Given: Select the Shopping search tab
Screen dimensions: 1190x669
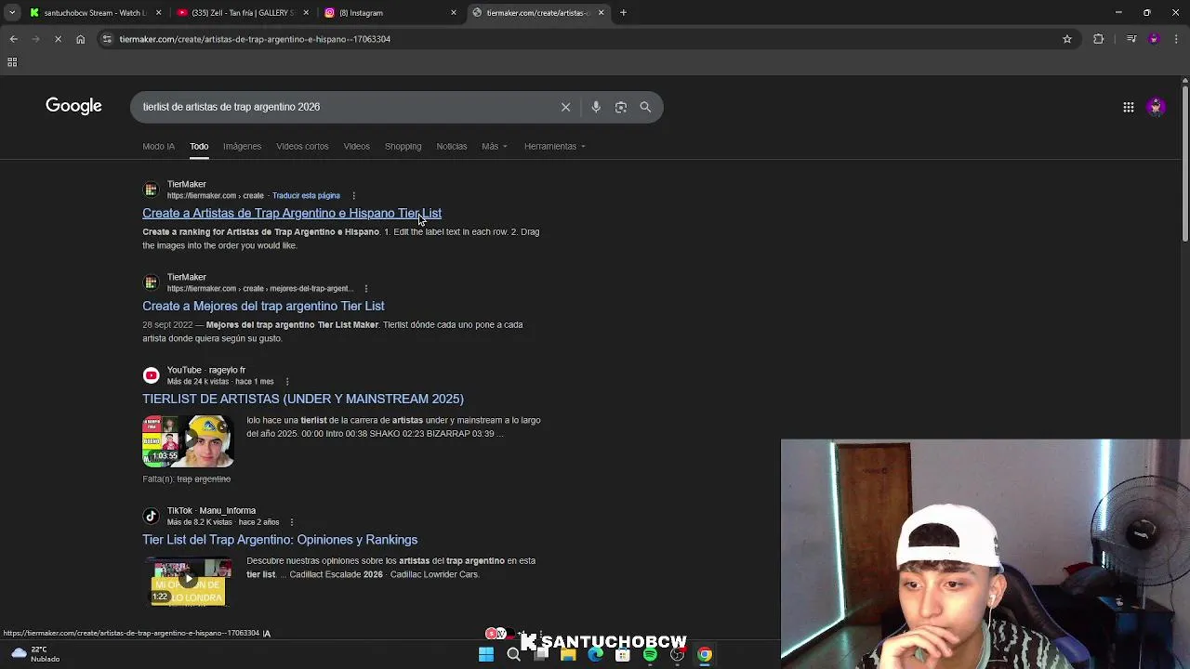Looking at the screenshot, I should click(x=403, y=146).
